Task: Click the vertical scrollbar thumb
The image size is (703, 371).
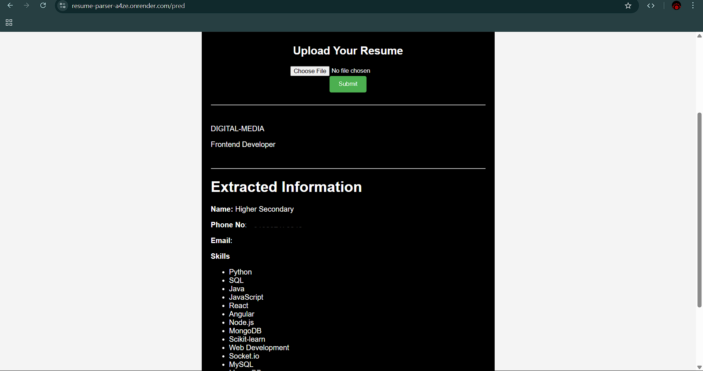Action: [699, 210]
